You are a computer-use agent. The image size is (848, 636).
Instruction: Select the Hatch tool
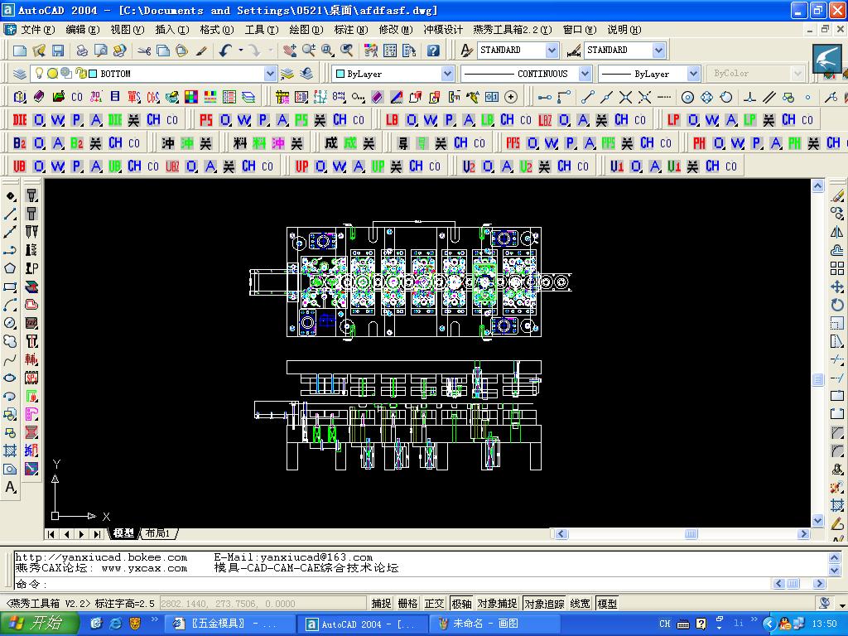click(10, 450)
